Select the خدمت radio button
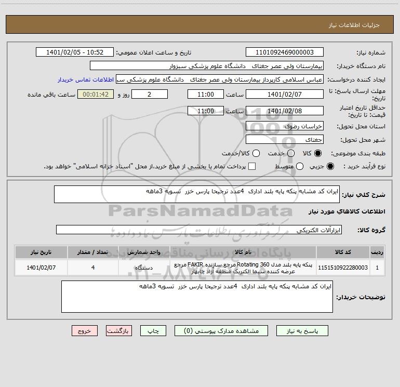 tap(291, 153)
